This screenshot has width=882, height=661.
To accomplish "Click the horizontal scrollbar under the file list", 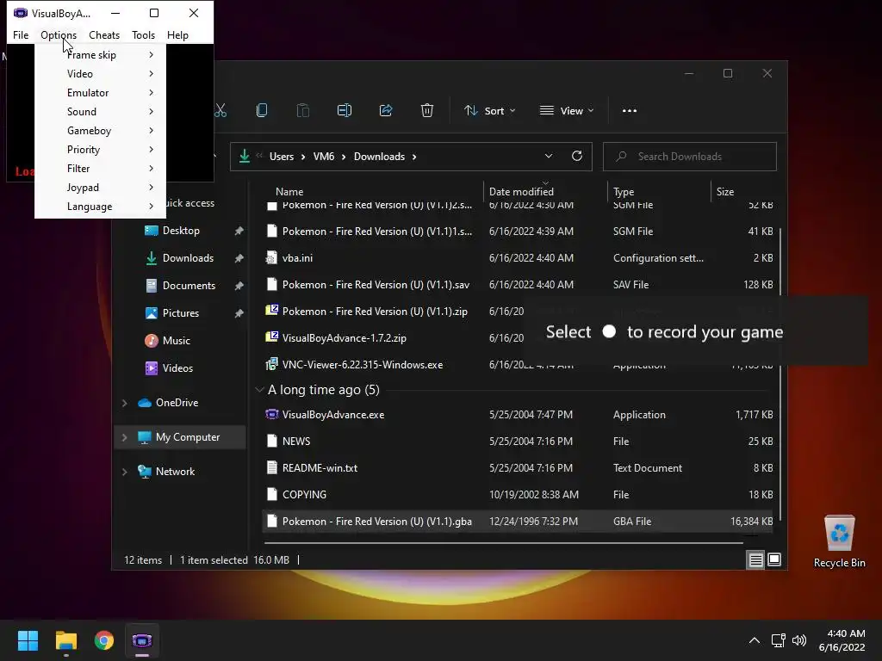I will pos(503,543).
